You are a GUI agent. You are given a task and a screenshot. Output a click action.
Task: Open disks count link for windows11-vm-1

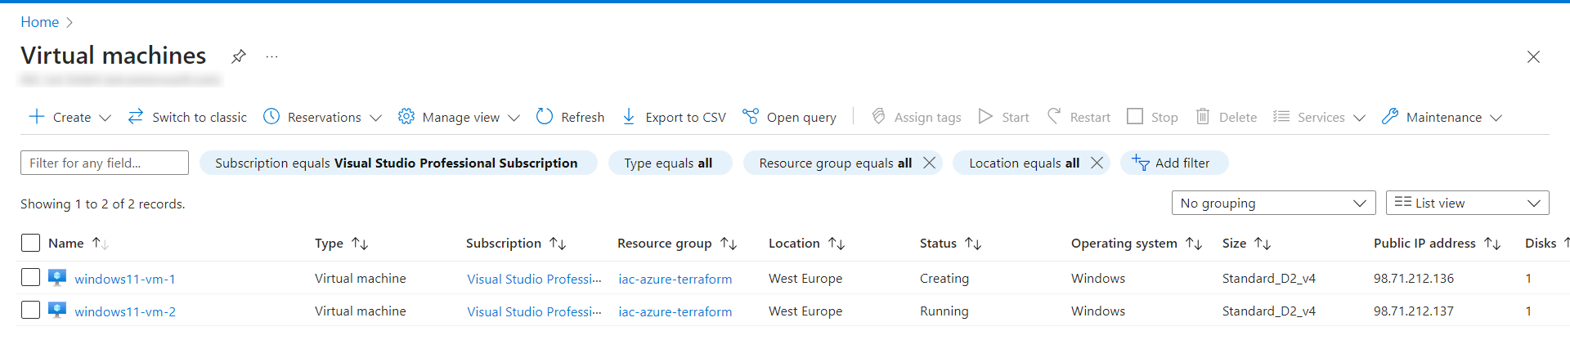click(1528, 279)
